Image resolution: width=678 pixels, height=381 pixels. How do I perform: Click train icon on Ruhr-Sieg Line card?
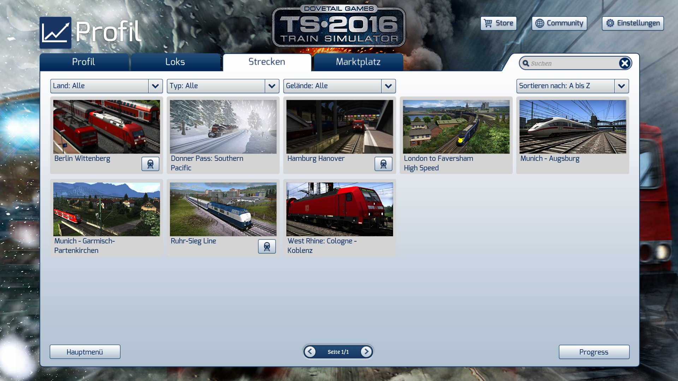(267, 247)
